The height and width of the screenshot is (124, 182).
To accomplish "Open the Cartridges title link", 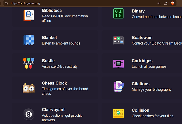I will pos(142,61).
